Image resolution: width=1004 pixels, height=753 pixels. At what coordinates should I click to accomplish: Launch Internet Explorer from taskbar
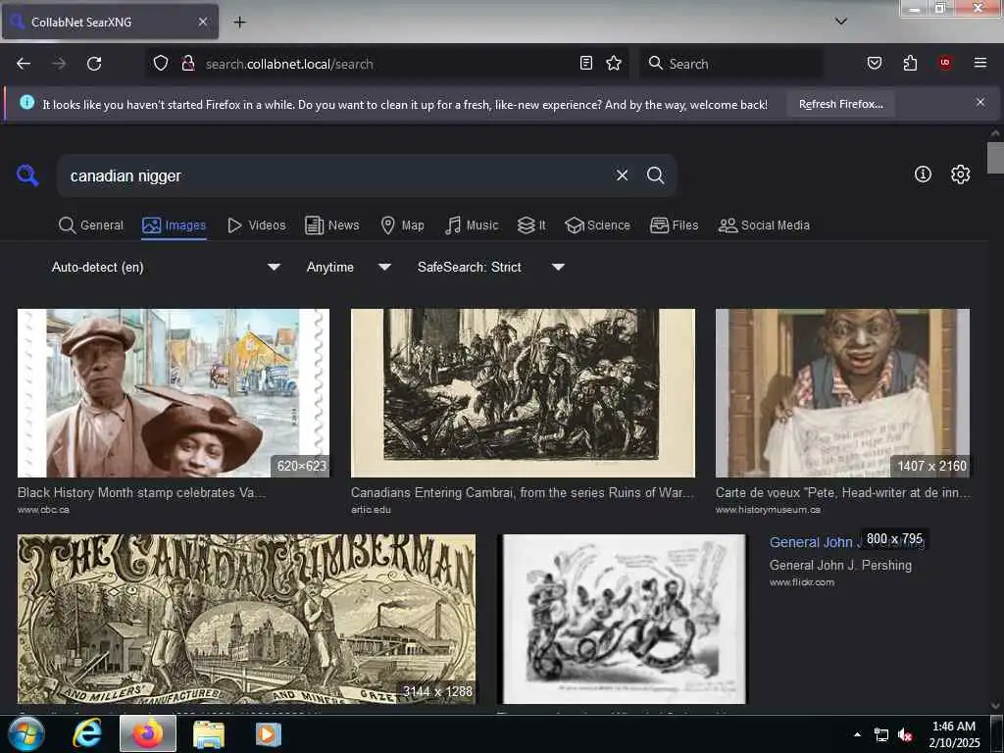(87, 733)
